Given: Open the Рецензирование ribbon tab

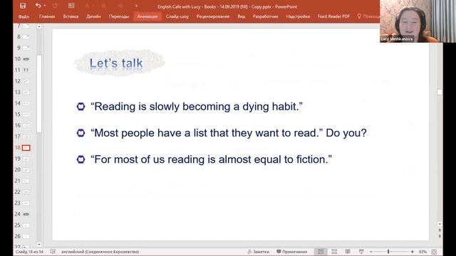Looking at the screenshot, I should click(213, 16).
